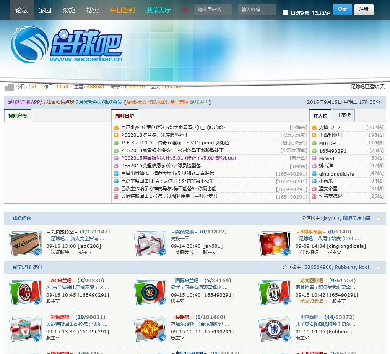The image size is (390, 354).
Task: Open the 利物浦吧 forum link
Action: pyautogui.click(x=60, y=317)
